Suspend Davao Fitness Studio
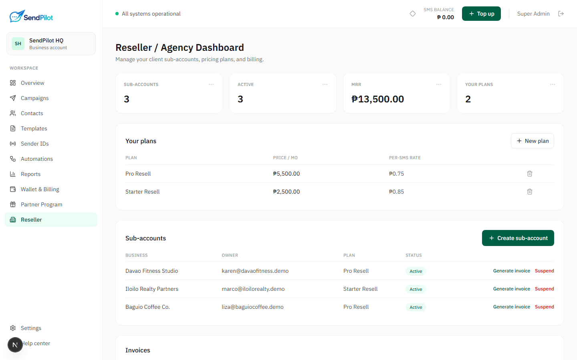 545,271
